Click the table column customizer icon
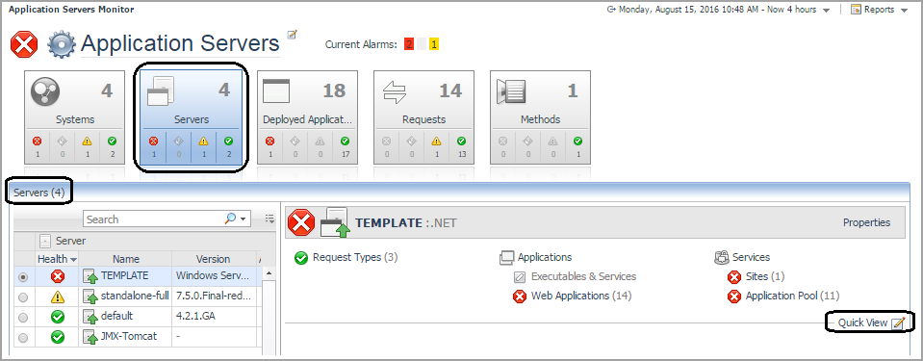The image size is (923, 361). 269,219
